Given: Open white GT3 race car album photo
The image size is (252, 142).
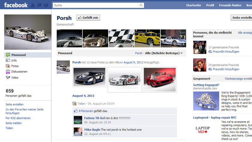Looking at the screenshot, I should click(124, 80).
